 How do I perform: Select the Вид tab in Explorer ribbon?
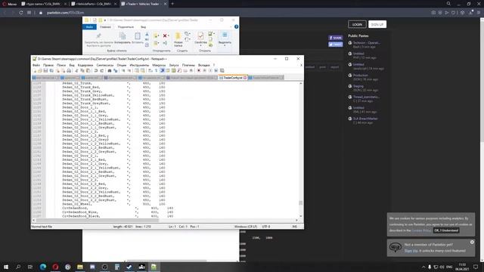click(143, 27)
